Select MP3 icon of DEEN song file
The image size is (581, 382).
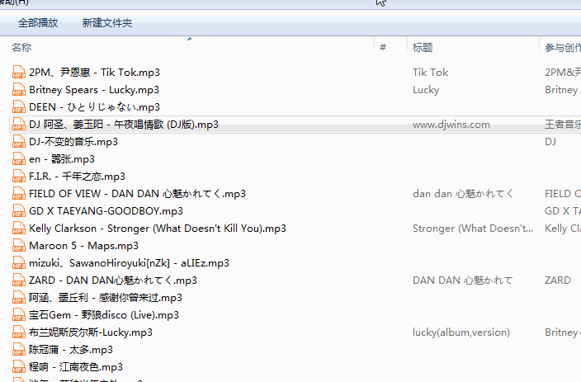point(18,107)
